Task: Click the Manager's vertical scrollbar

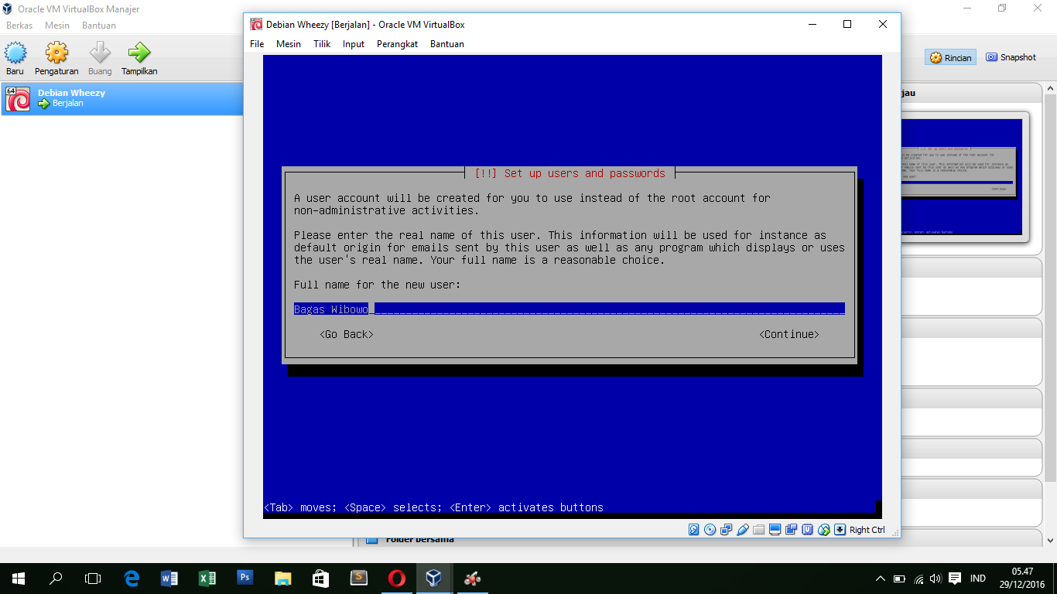Action: click(x=1051, y=316)
